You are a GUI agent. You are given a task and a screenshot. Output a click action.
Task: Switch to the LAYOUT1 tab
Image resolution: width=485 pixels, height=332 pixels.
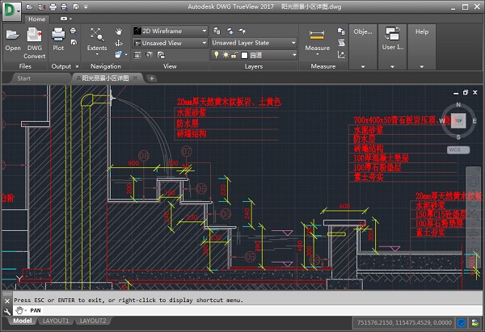pyautogui.click(x=56, y=321)
